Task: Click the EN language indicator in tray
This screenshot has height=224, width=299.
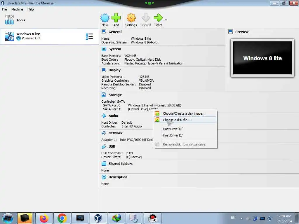Action: click(x=233, y=218)
